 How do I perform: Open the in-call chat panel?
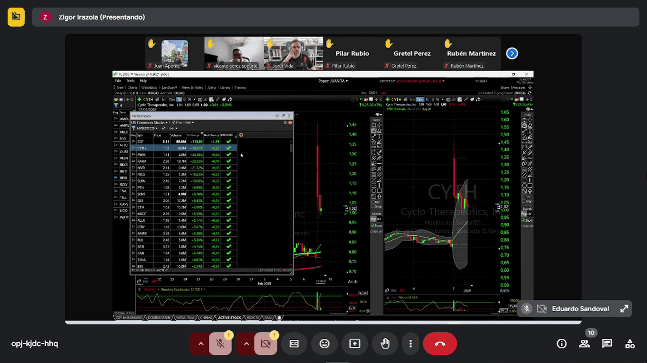(x=607, y=344)
